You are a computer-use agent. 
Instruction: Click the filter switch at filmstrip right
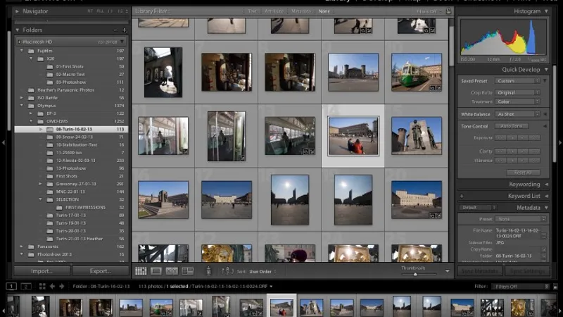555,287
